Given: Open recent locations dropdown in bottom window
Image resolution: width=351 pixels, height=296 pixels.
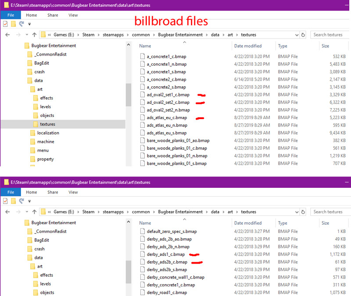Looking at the screenshot, I should point(27,212).
